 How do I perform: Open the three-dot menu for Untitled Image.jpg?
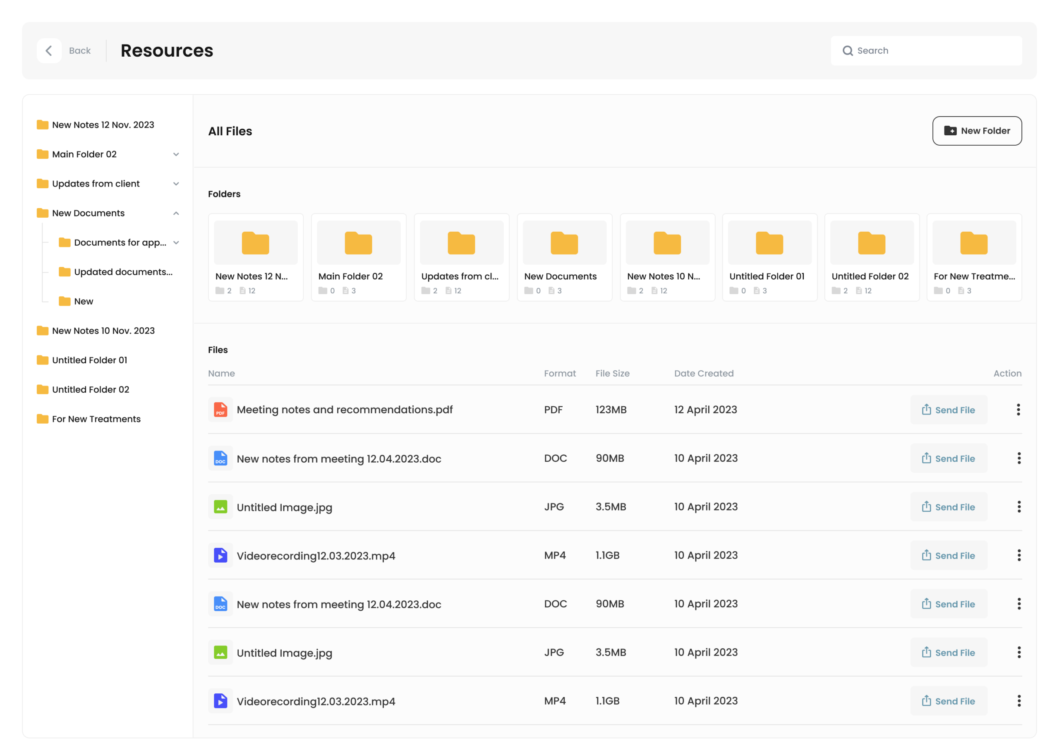[x=1018, y=507]
